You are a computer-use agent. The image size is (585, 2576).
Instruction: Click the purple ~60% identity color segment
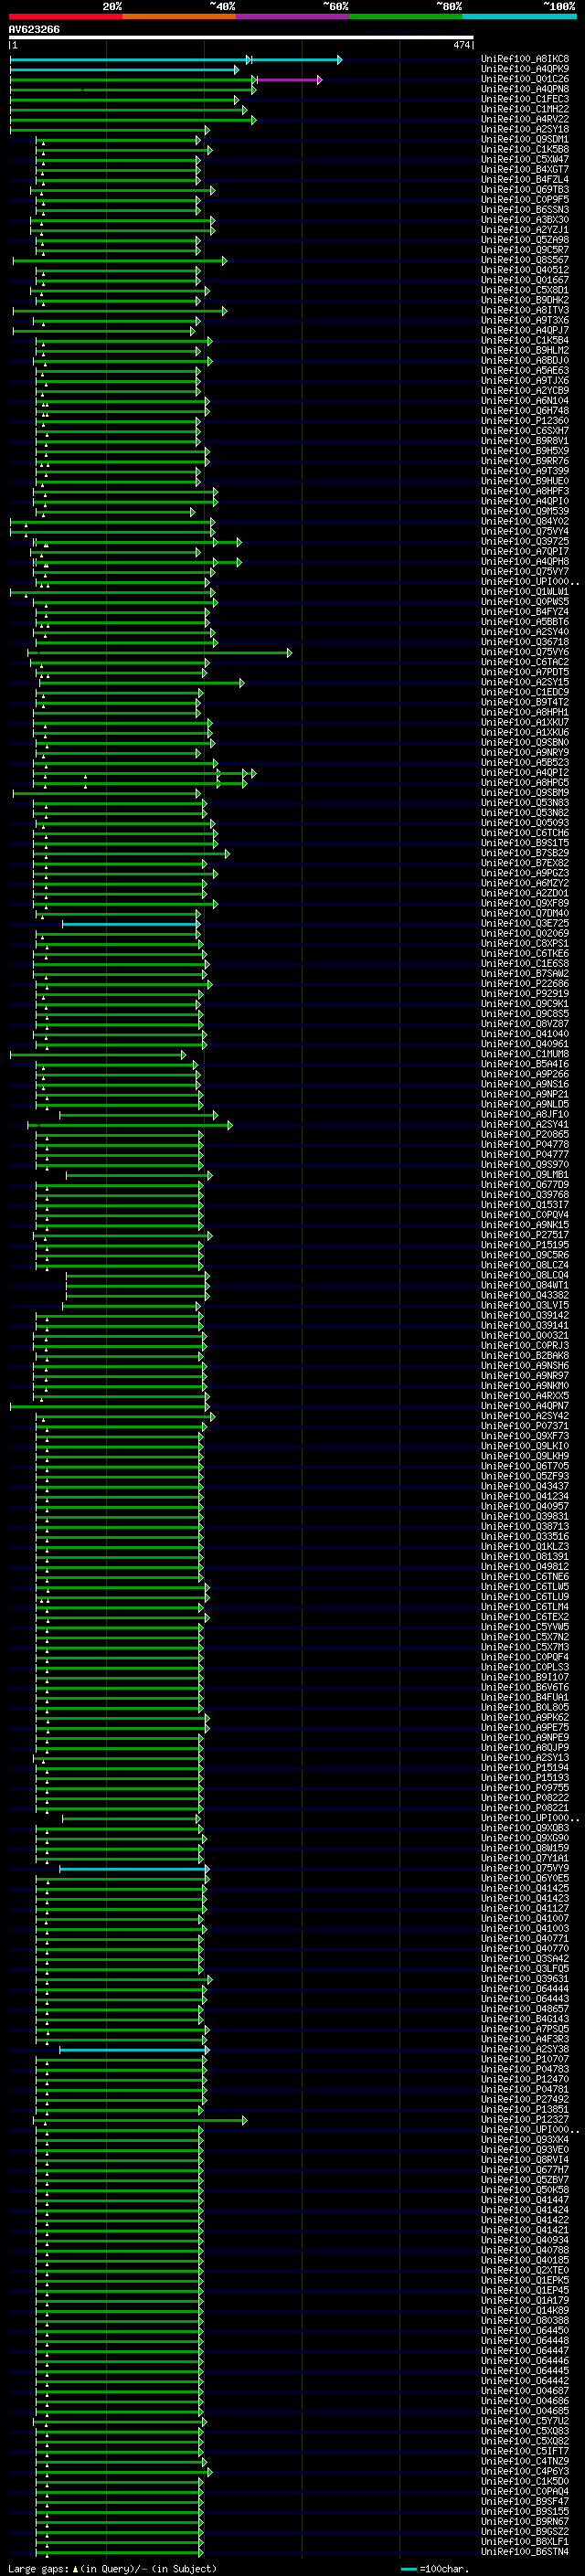pyautogui.click(x=293, y=16)
